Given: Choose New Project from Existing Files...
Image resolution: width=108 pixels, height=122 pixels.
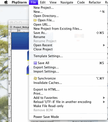Looking at the screenshot, I should (68, 29).
